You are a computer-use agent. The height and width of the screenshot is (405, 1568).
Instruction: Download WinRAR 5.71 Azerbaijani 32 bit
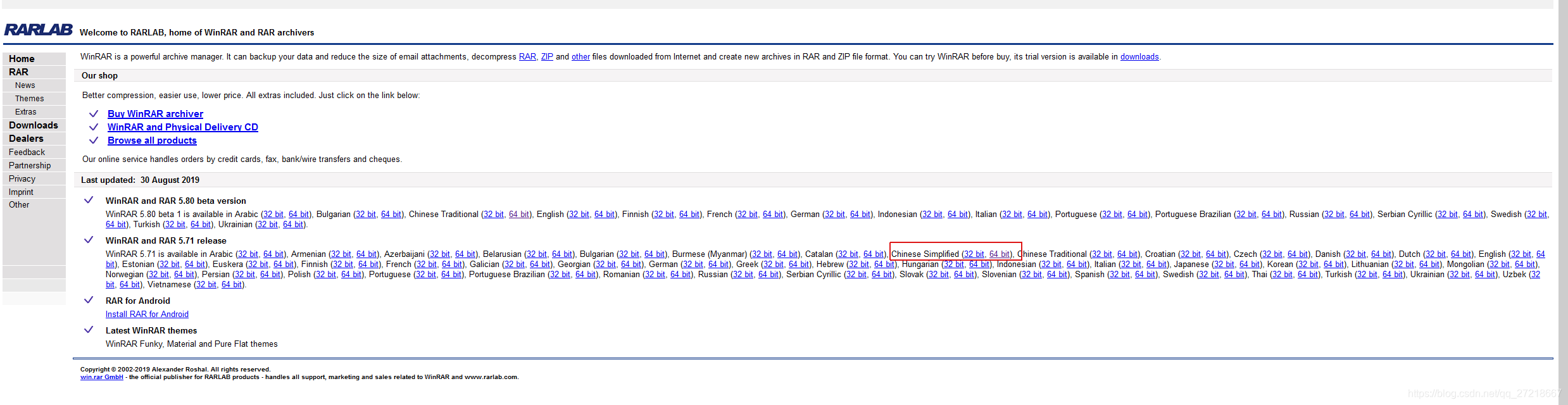pos(440,254)
